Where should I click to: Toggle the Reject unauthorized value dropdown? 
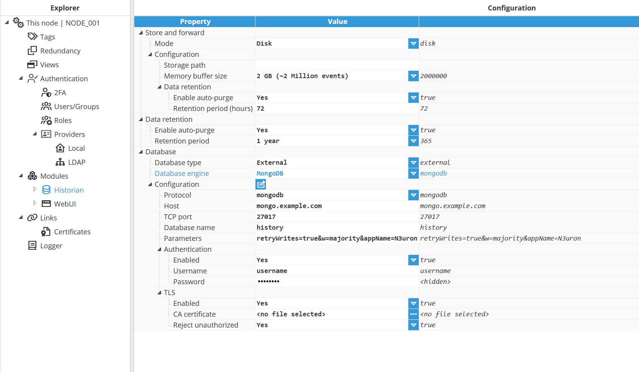tap(413, 325)
